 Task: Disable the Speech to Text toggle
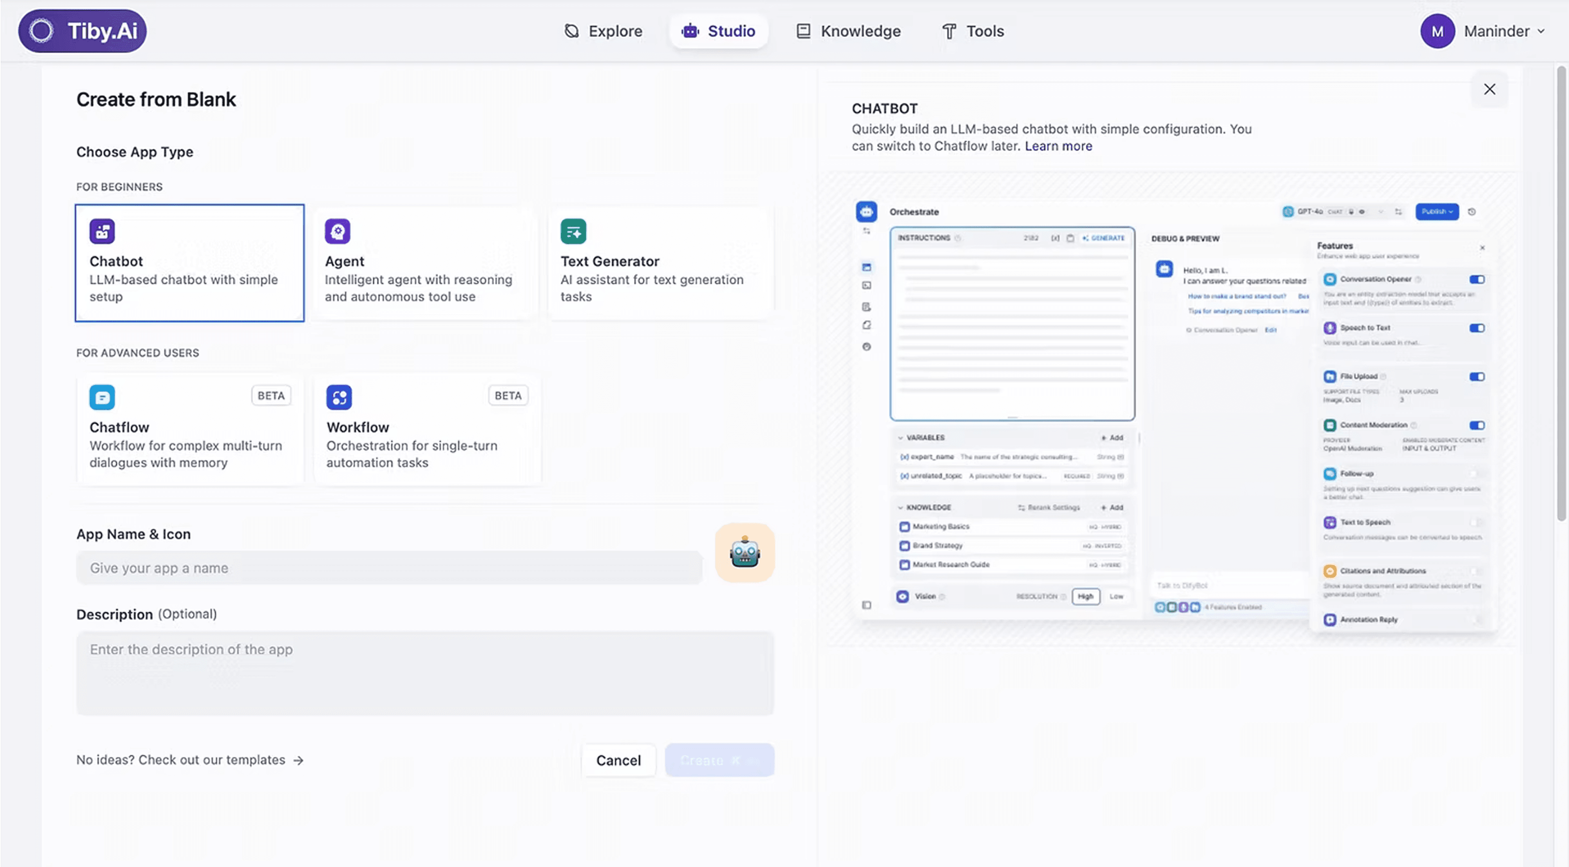(x=1476, y=328)
